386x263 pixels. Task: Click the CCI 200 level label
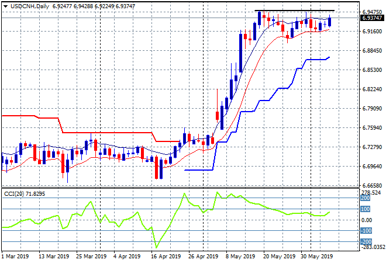point(366,198)
